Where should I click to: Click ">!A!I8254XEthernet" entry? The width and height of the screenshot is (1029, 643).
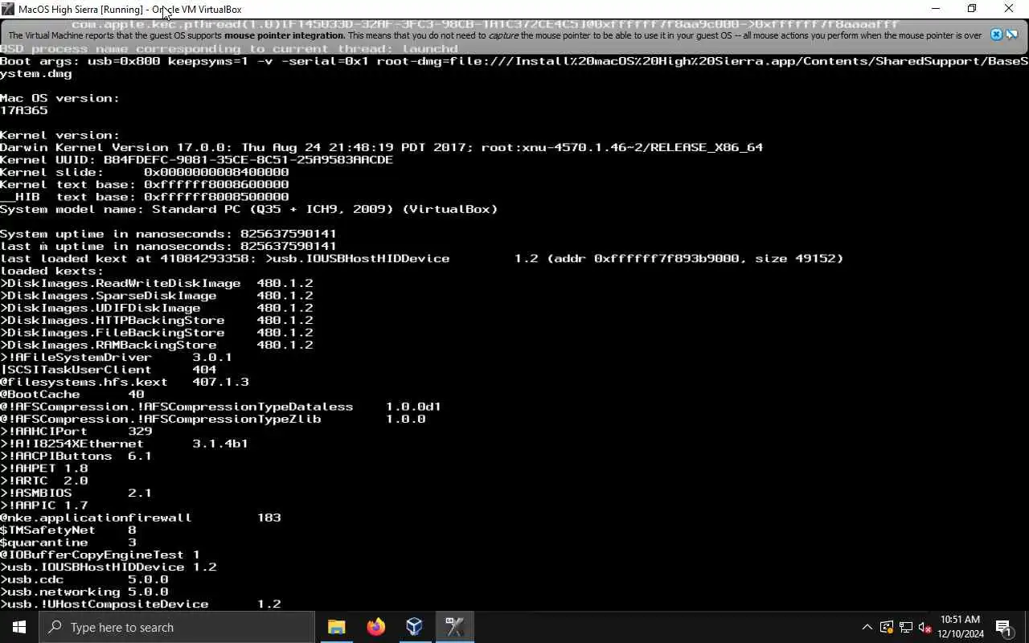(124, 444)
